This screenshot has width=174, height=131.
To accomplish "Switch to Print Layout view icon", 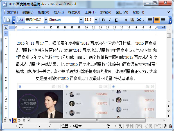I will [15, 120].
